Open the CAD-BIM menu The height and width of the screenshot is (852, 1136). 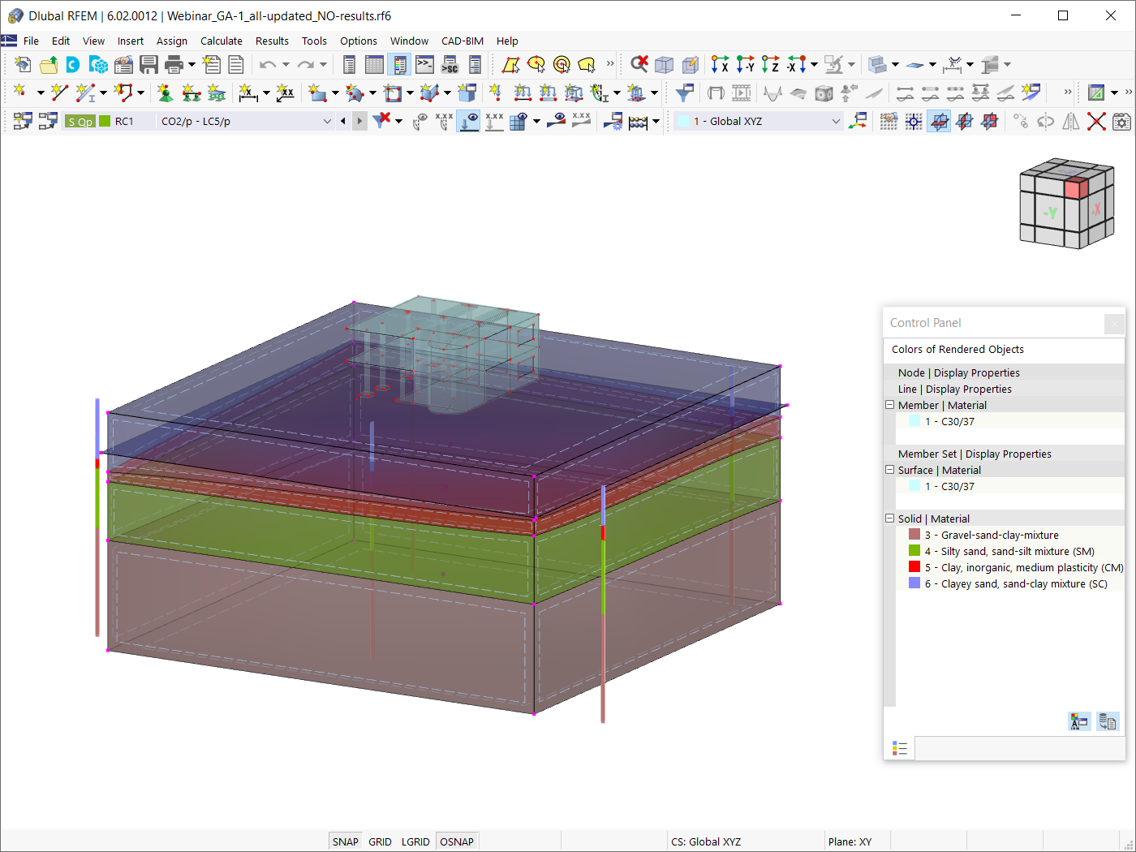(x=463, y=41)
